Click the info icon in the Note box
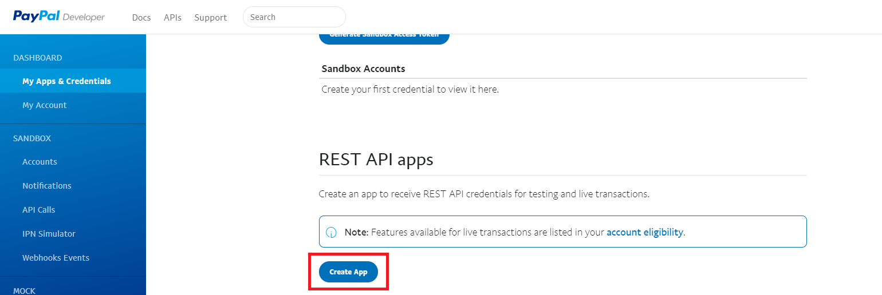The height and width of the screenshot is (295, 882). click(x=331, y=233)
